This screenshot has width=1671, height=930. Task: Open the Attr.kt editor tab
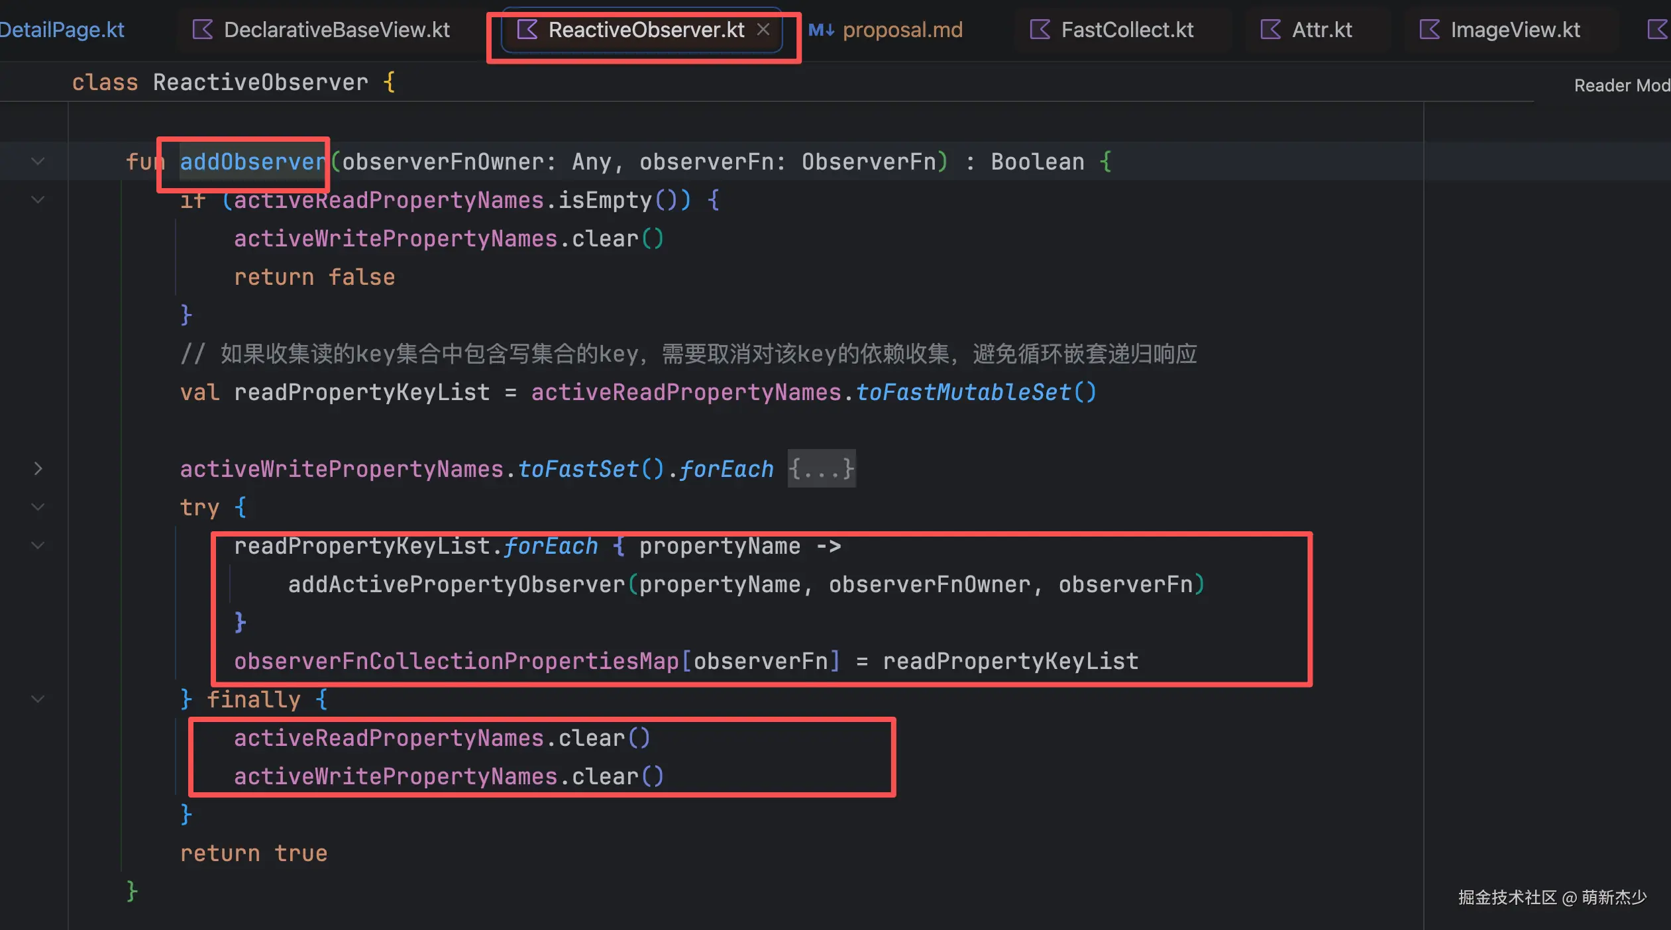(1306, 30)
